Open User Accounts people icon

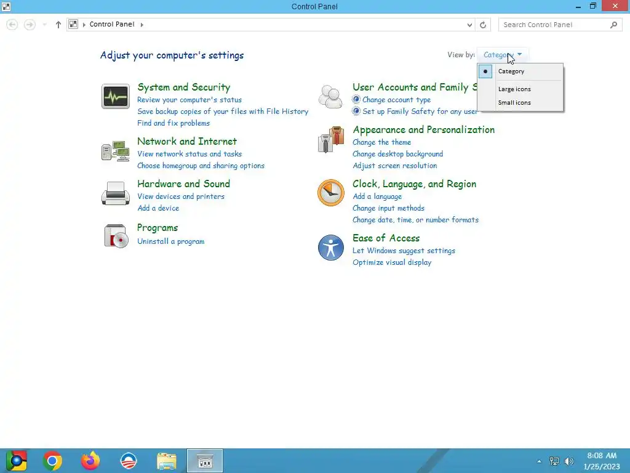pos(330,97)
